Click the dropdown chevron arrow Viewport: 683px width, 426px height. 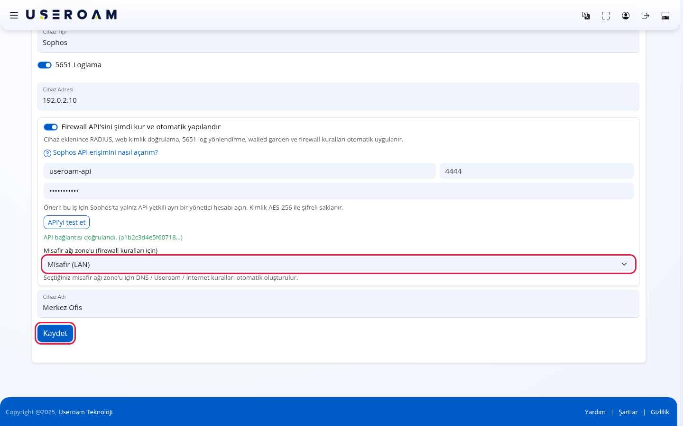point(624,264)
